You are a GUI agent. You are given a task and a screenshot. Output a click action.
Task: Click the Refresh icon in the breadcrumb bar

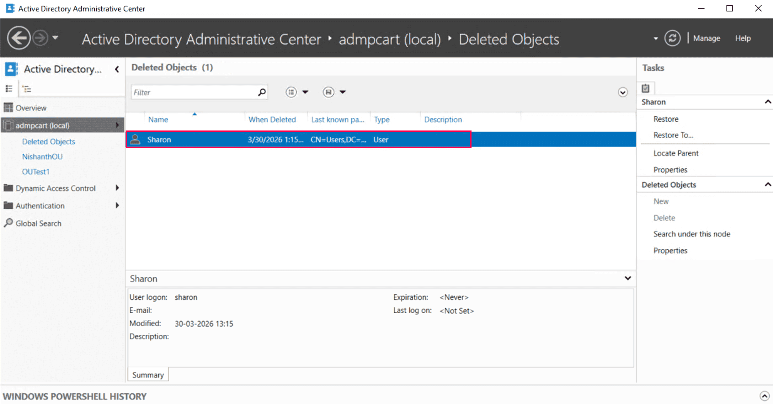(x=672, y=38)
